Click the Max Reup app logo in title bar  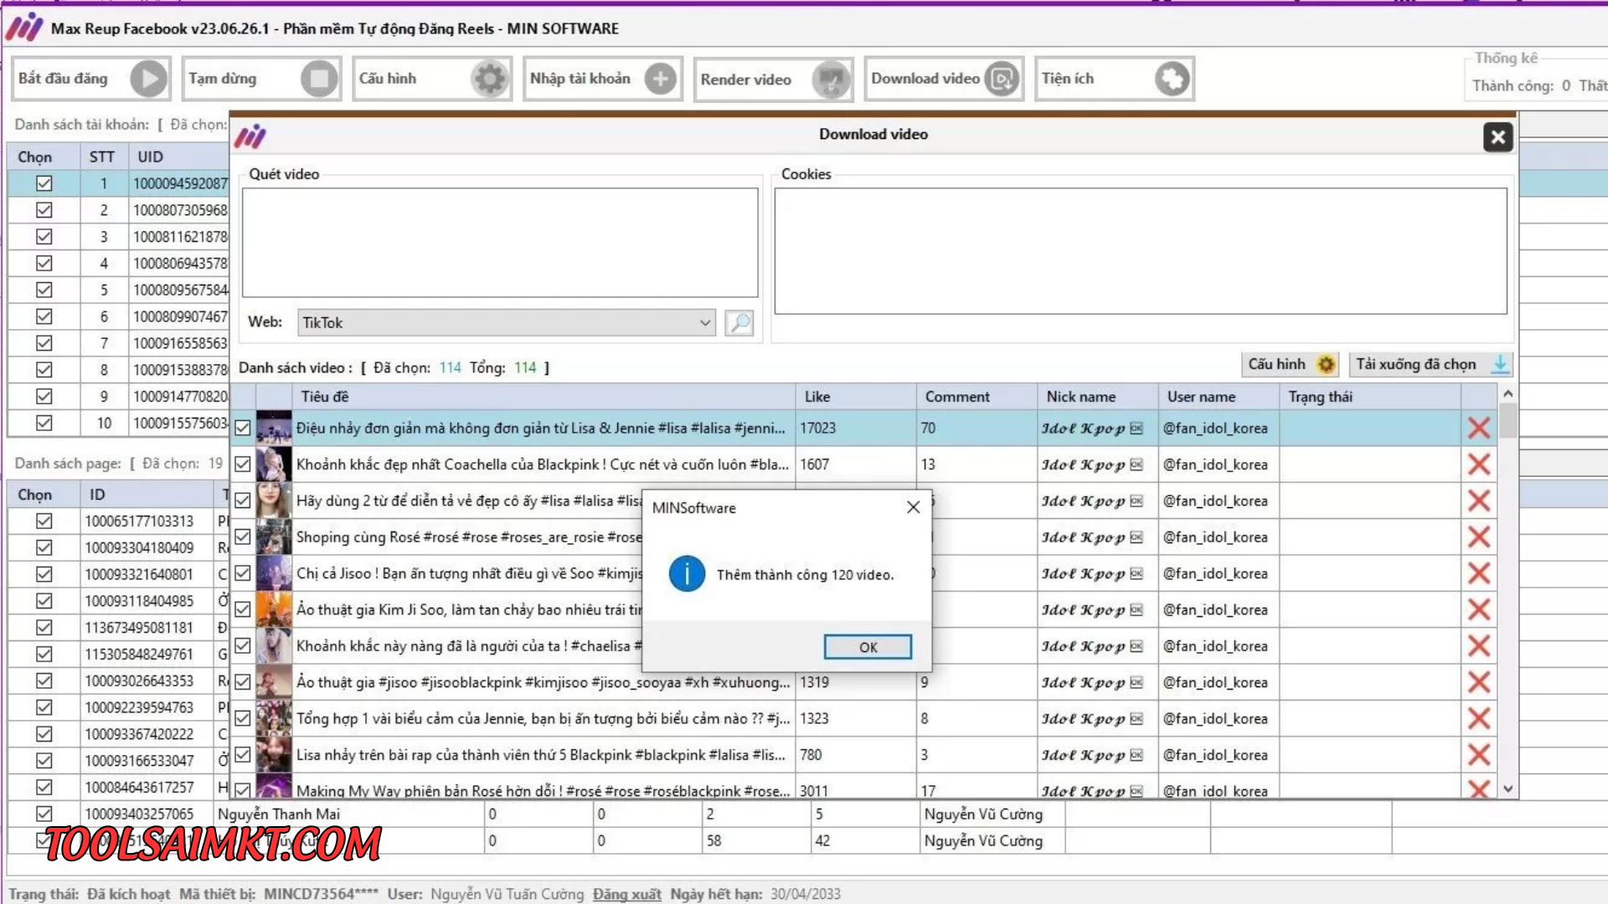[24, 28]
